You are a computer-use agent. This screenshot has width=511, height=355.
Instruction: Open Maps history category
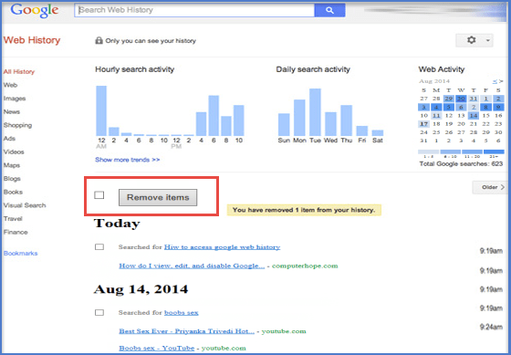coord(12,165)
